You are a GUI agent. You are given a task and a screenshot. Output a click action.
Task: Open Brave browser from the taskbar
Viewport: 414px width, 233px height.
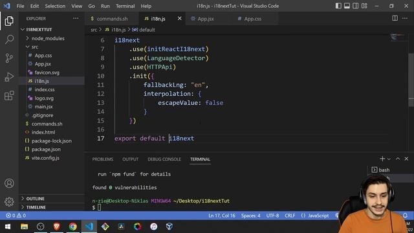[x=56, y=227]
